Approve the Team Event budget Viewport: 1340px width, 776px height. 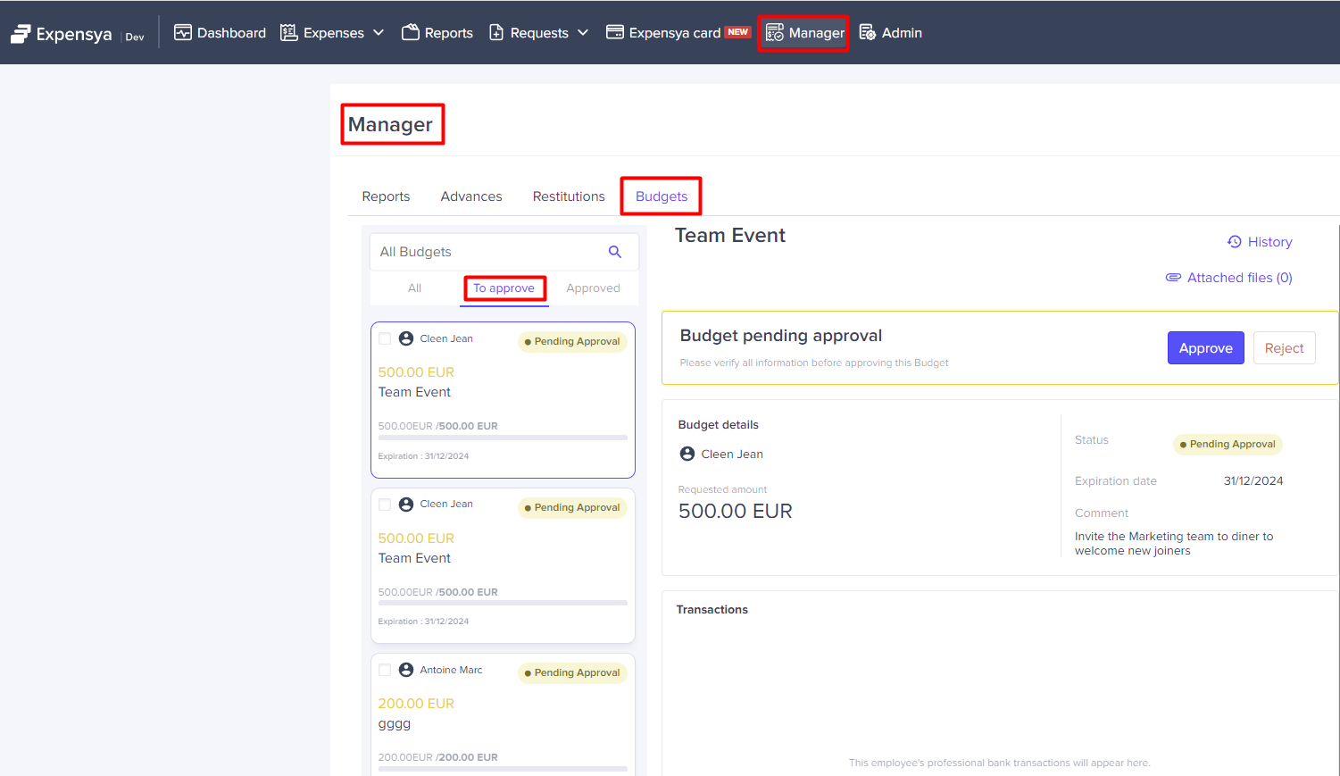(1205, 348)
